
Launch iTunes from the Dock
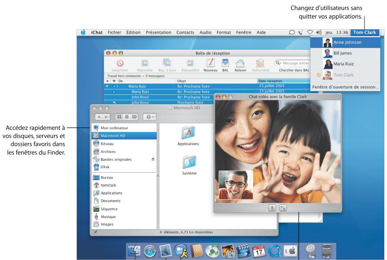(213, 251)
